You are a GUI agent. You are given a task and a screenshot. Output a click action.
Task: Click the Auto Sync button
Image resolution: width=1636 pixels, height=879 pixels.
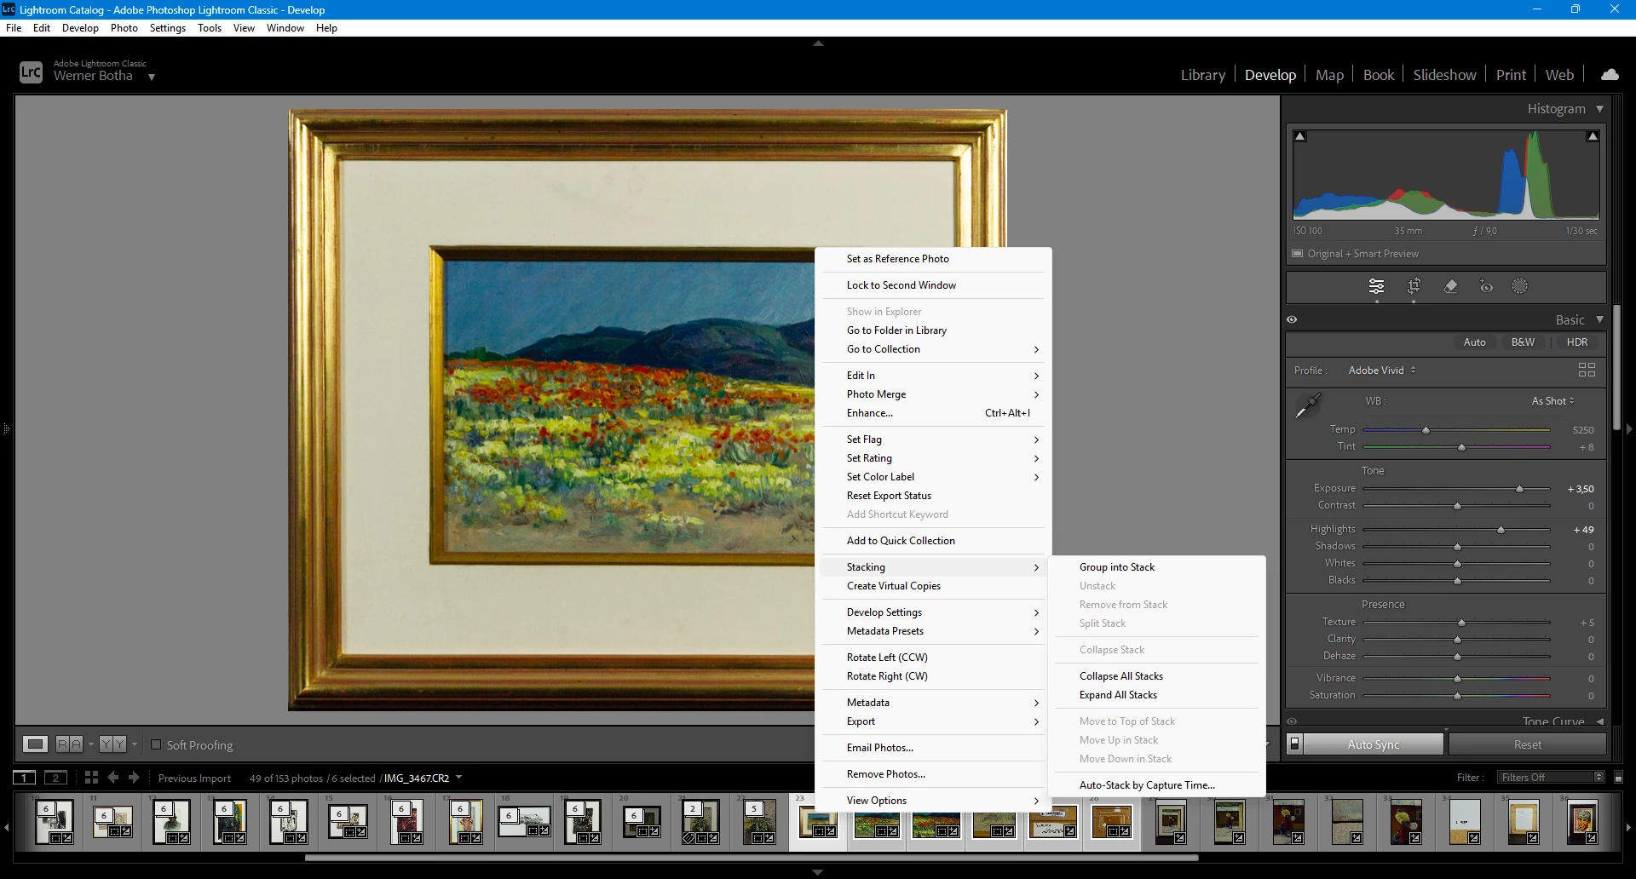click(1374, 744)
